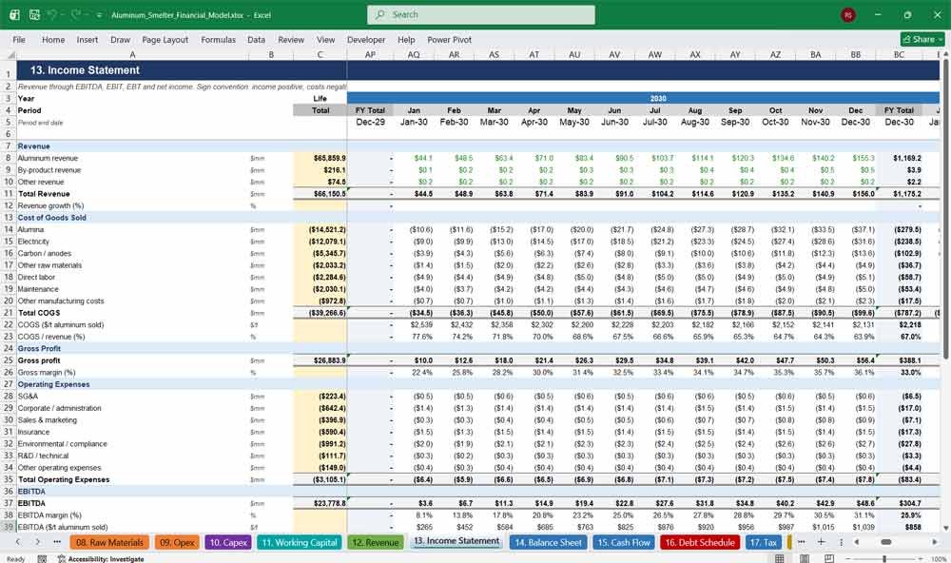
Task: Click the right sheet-list ellipsis button
Action: 801,542
